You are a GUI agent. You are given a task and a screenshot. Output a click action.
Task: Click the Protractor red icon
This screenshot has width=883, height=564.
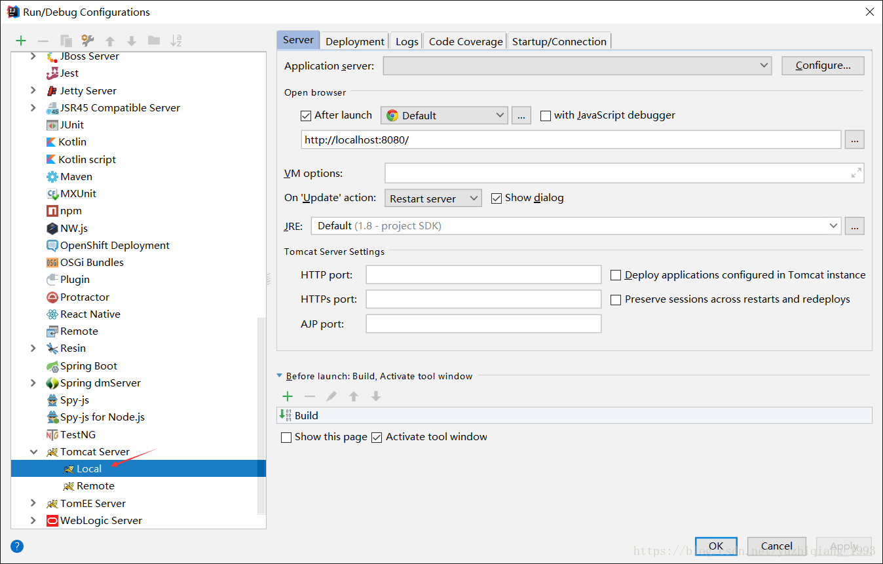pyautogui.click(x=52, y=297)
